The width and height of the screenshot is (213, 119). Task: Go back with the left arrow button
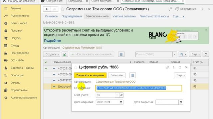[47, 9]
